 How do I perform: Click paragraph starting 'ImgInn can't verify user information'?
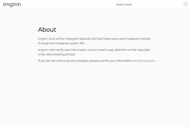[x=94, y=52]
